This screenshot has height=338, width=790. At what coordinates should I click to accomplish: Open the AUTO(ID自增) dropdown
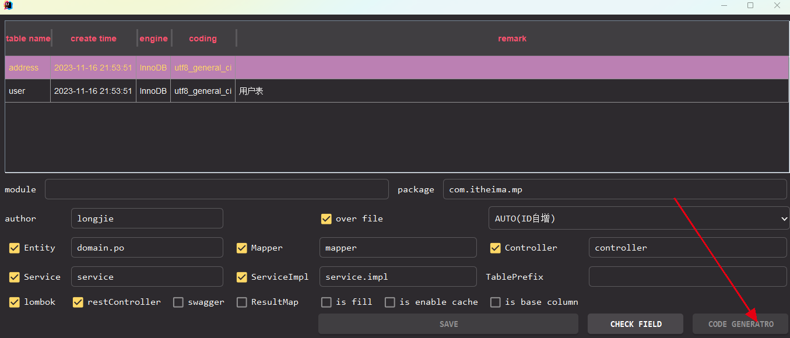638,219
